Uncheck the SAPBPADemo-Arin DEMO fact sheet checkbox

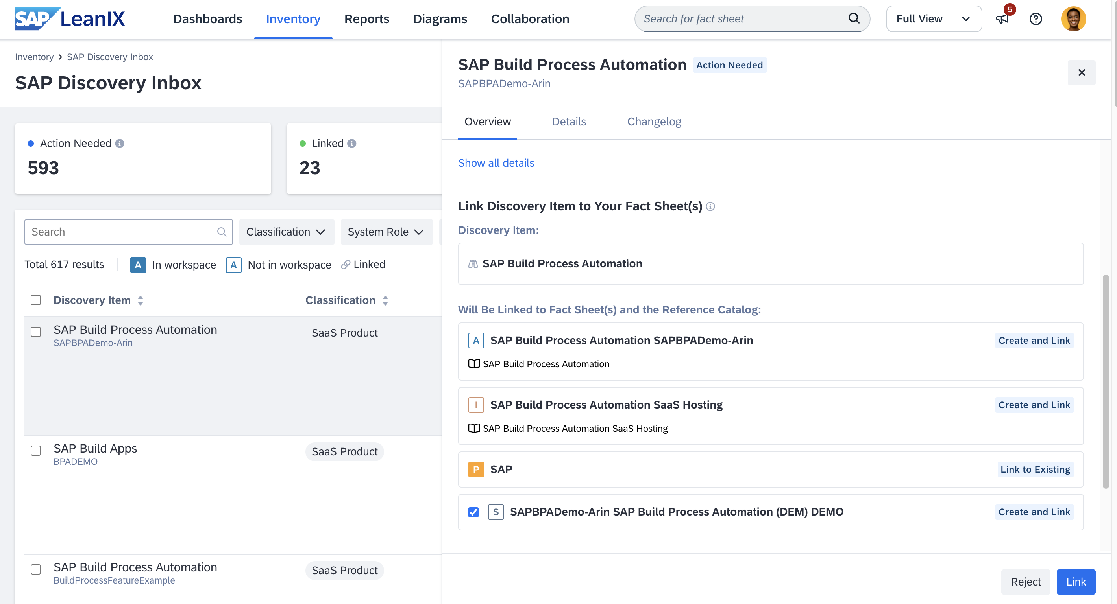point(473,512)
